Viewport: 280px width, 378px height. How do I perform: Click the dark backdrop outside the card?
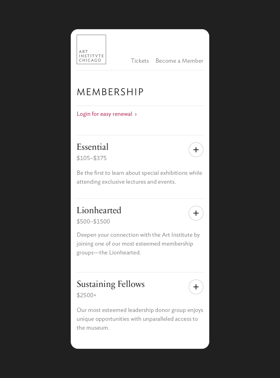pos(34,168)
